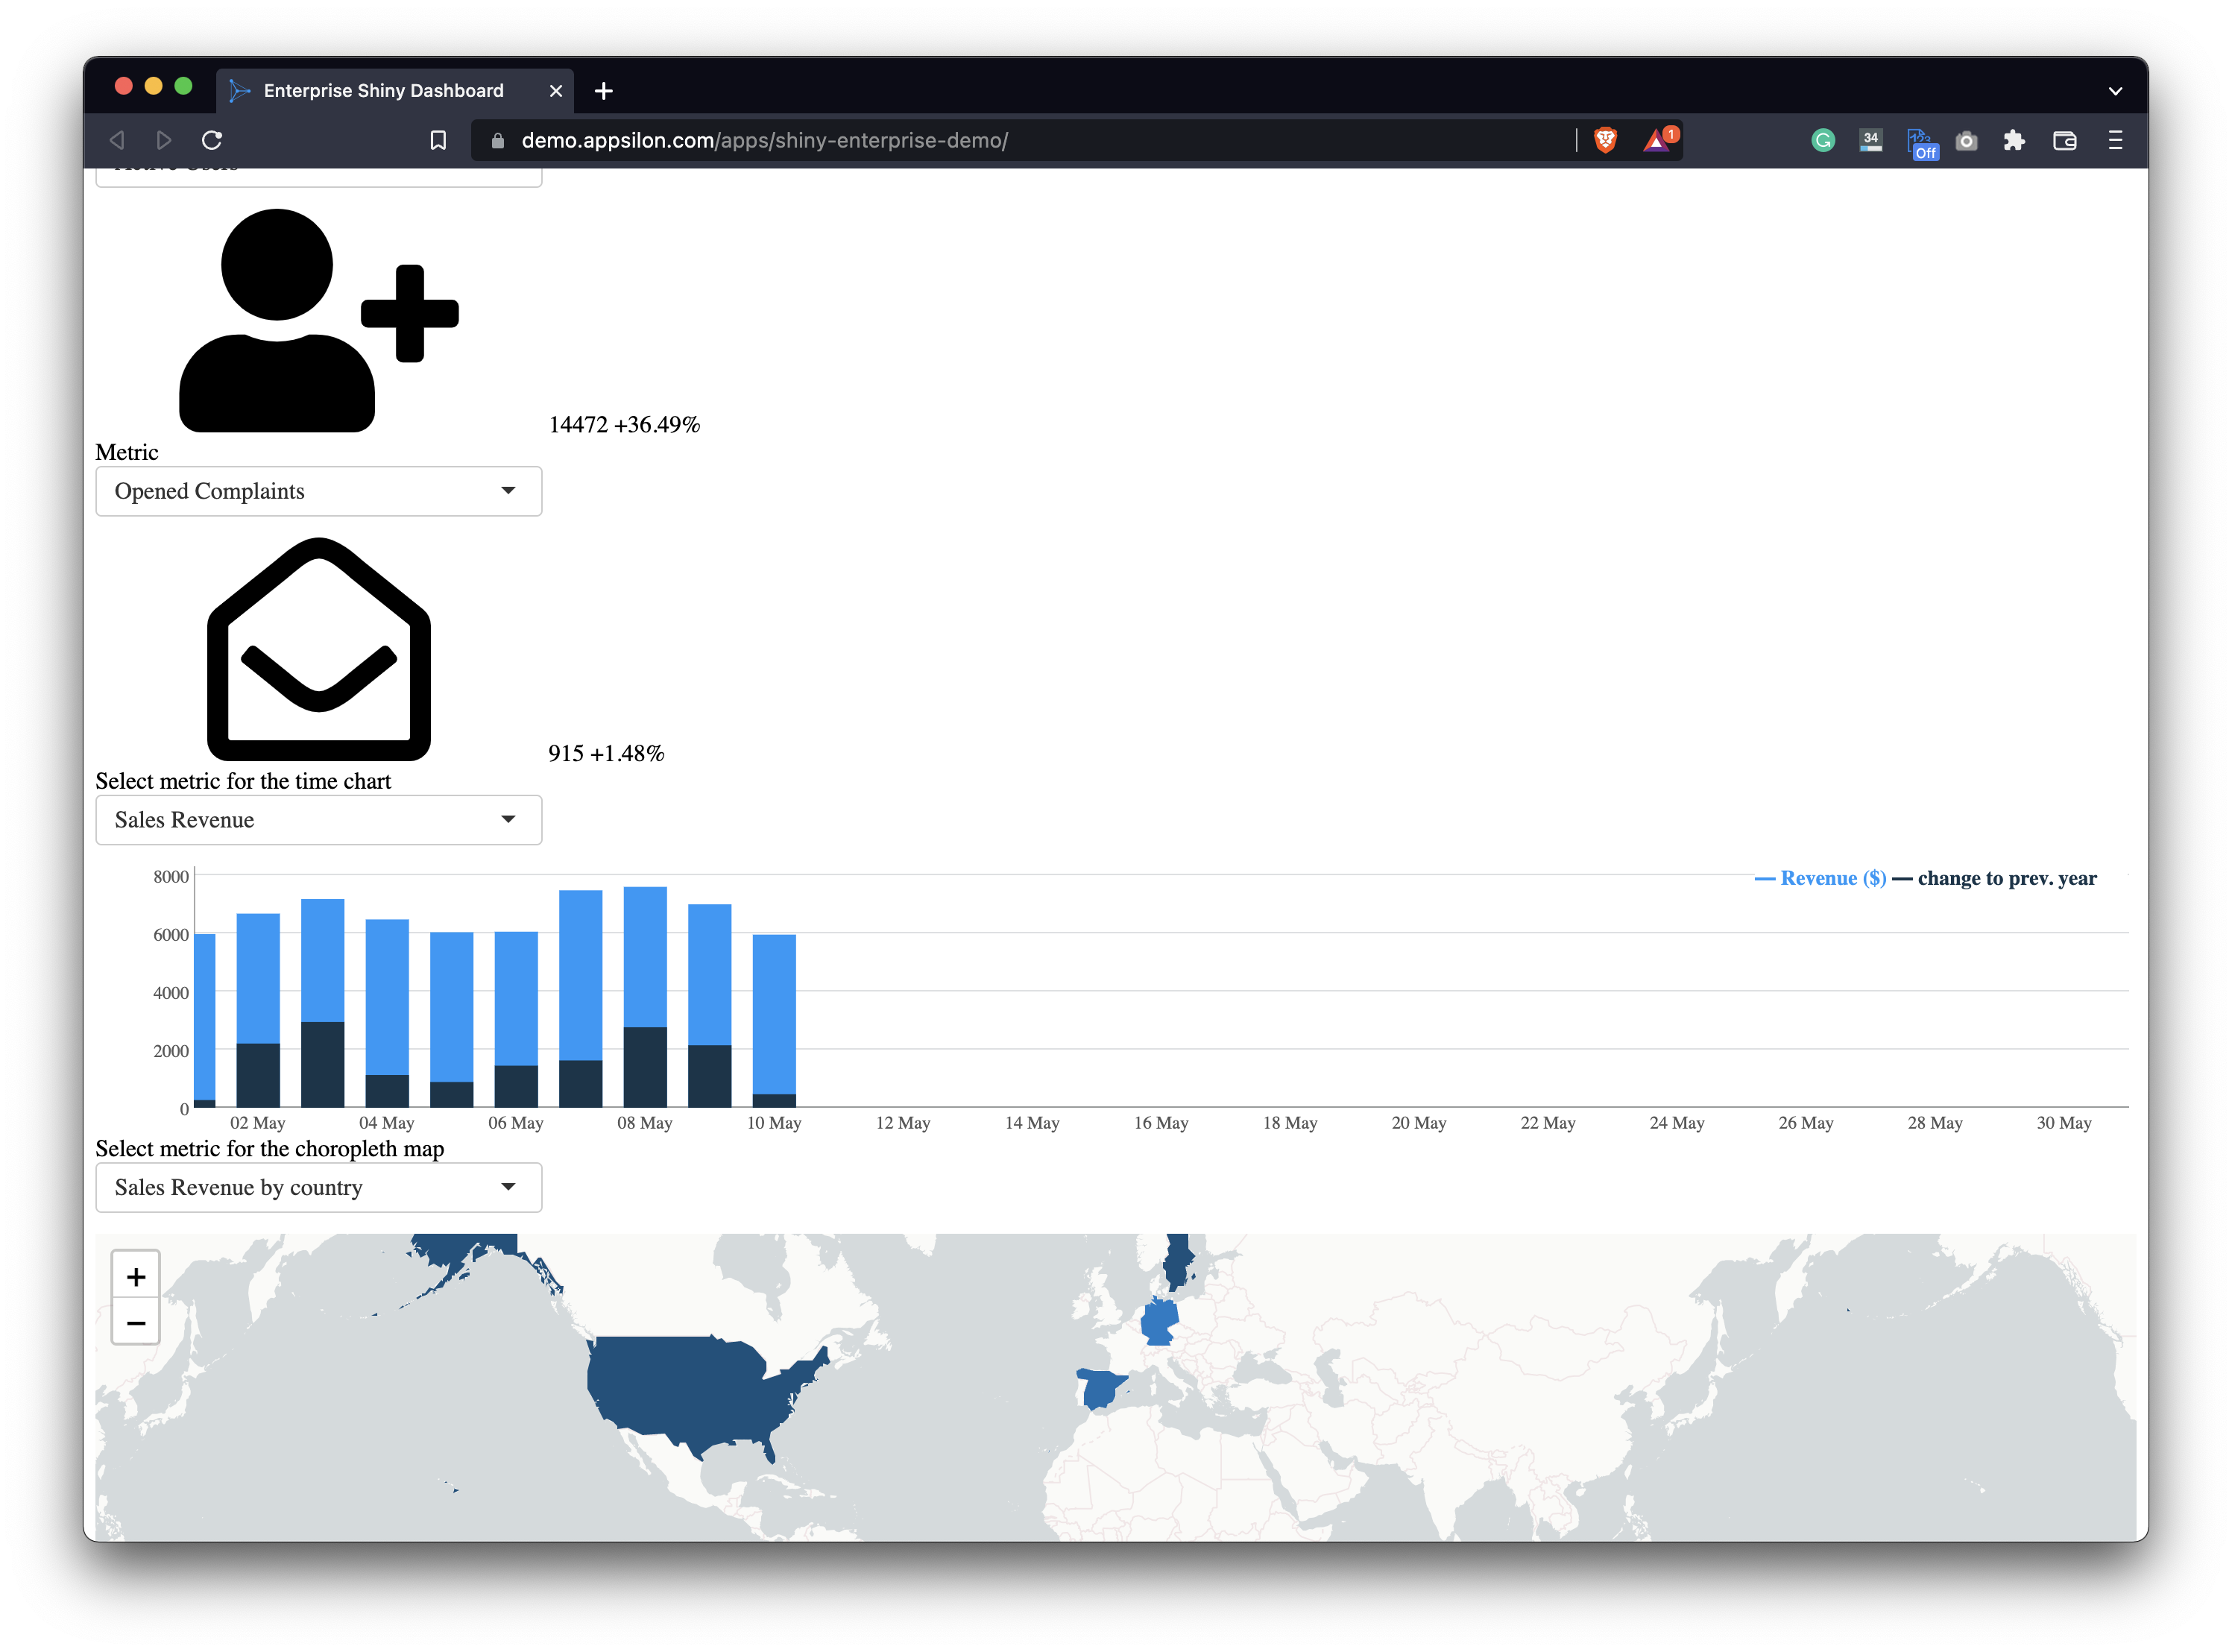Click the browser reload page icon
The width and height of the screenshot is (2232, 1652).
click(x=212, y=141)
